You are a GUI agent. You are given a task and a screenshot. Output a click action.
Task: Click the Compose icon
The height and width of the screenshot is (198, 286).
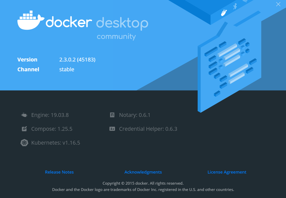click(x=24, y=129)
